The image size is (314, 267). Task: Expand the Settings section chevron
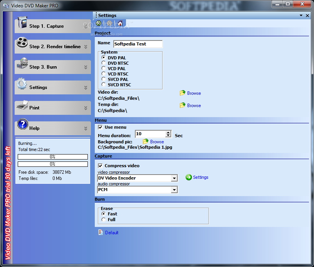[x=86, y=88]
